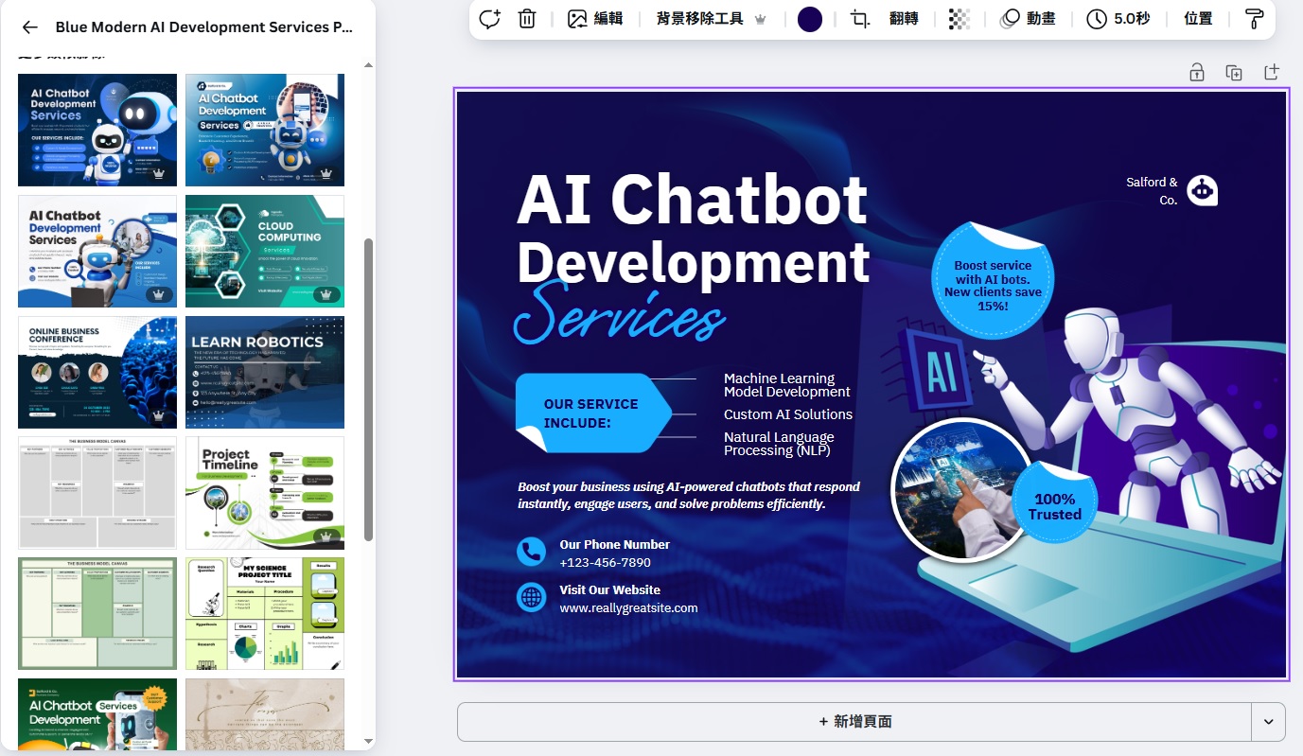The width and height of the screenshot is (1303, 756).
Task: Select the beige marble template thumbnail
Action: [x=265, y=713]
